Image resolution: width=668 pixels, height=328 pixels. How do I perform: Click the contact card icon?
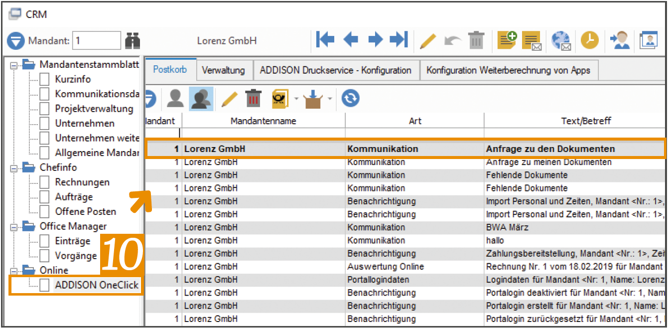pos(649,40)
